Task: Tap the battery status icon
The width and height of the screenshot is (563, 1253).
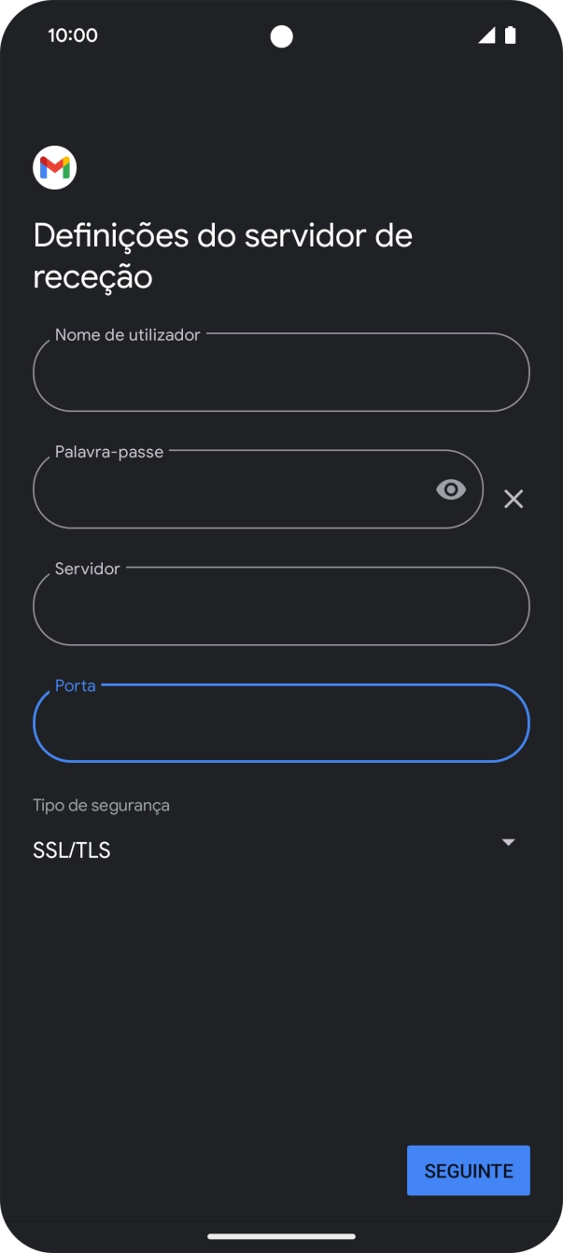Action: (510, 35)
